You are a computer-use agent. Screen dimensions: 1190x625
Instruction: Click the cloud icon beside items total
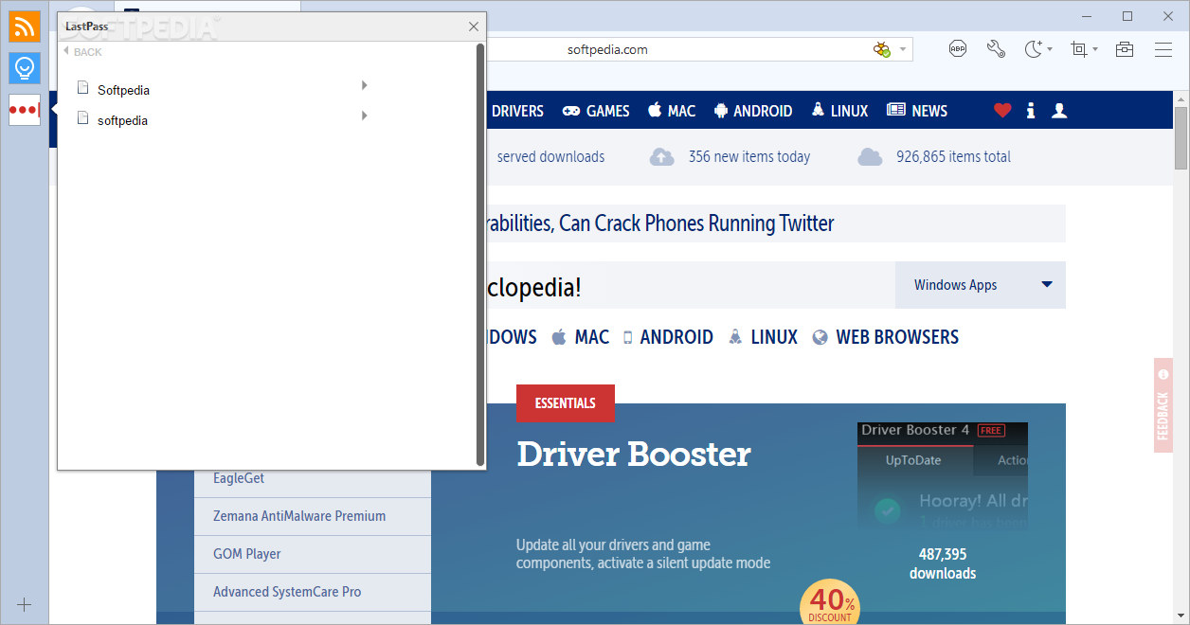[870, 156]
